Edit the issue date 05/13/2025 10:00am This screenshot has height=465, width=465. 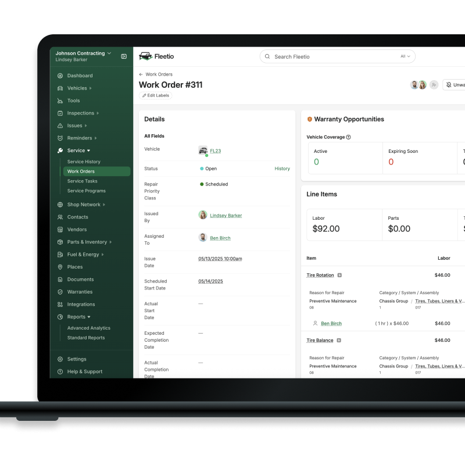(220, 259)
